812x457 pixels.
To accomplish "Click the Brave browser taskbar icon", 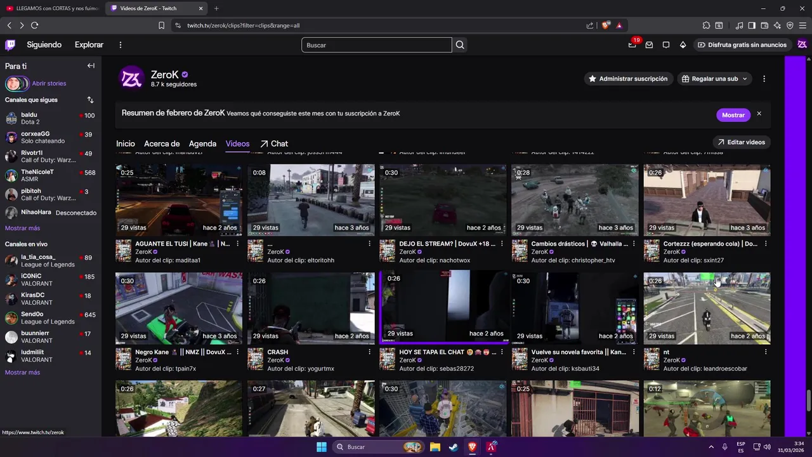I will tap(472, 447).
